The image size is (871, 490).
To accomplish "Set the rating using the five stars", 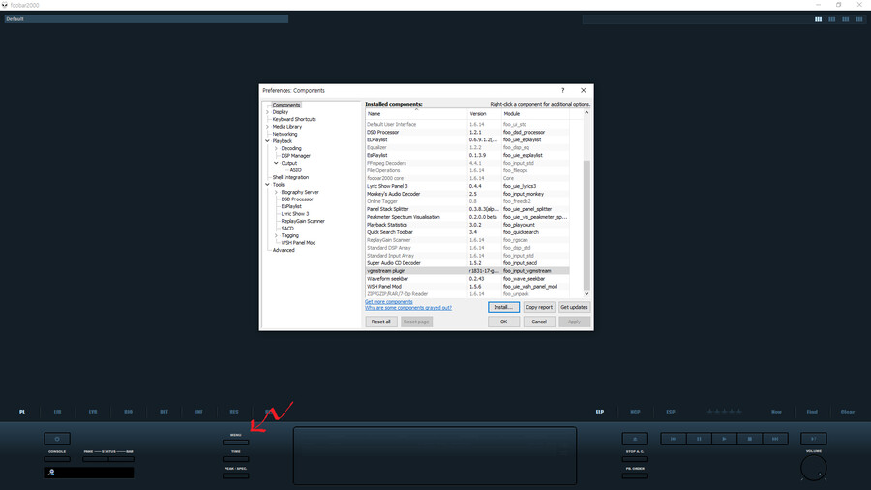I will click(724, 412).
